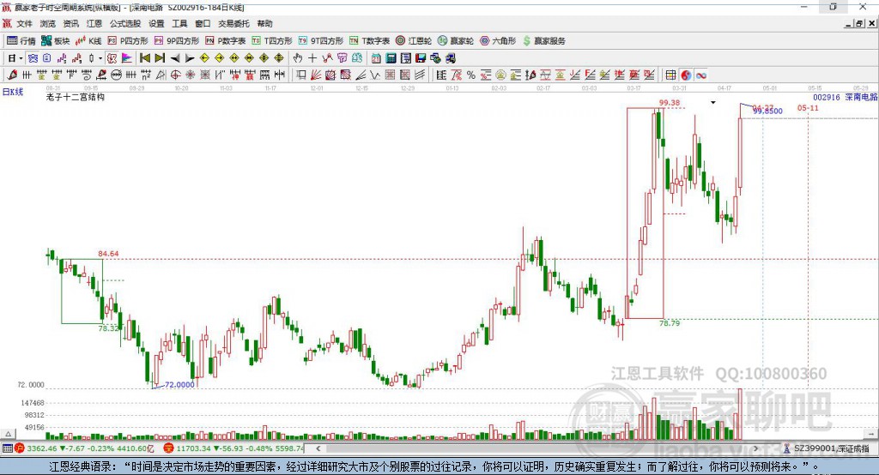Click the zigzag wave line tool
Screen dimensions: 879x475
375,75
